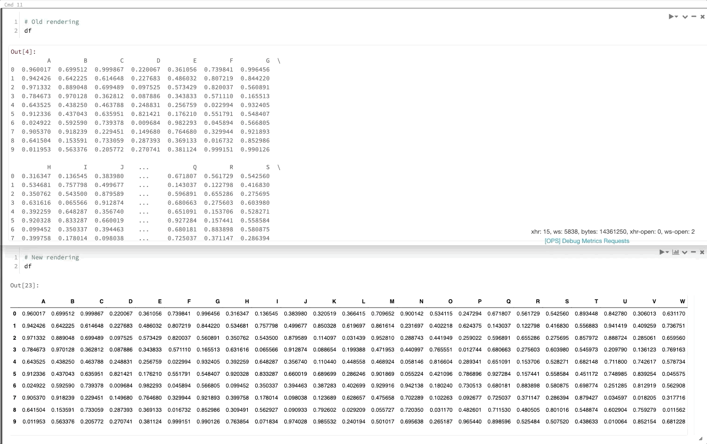The image size is (707, 444).
Task: Minimize the first cell output
Action: [x=694, y=16]
